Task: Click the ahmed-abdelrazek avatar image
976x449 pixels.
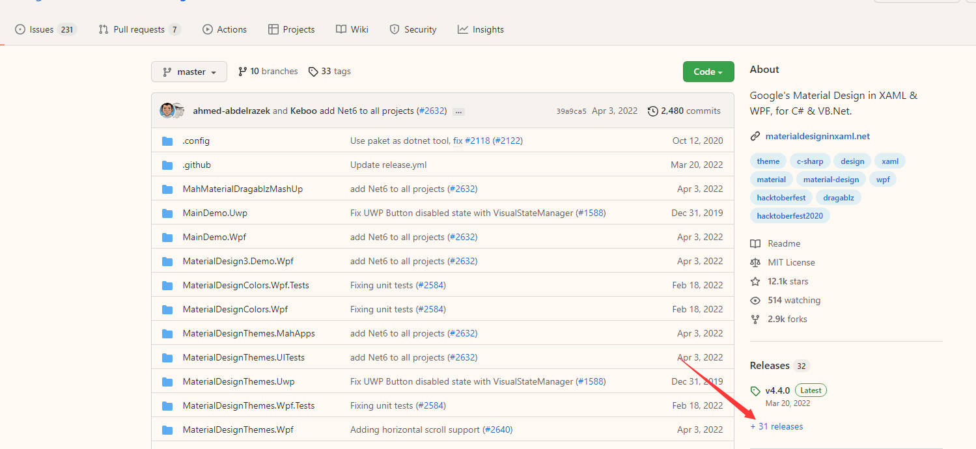Action: click(167, 111)
